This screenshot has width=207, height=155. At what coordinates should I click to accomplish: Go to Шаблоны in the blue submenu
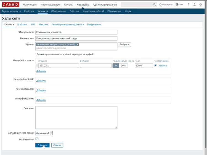29,11
